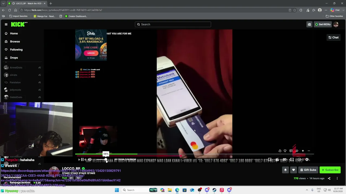346x194 pixels.
Task: Dislike the video with thumbs down
Action: coord(285,151)
